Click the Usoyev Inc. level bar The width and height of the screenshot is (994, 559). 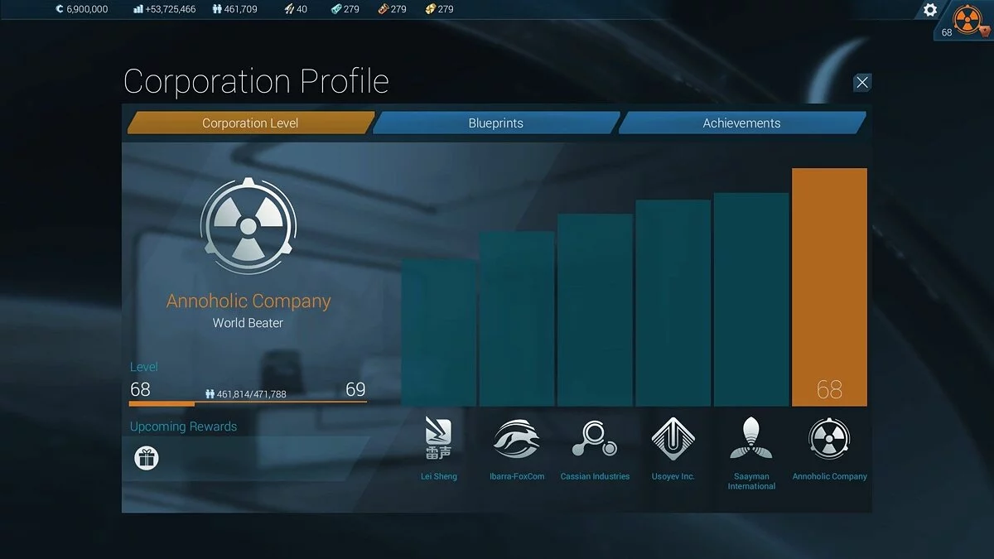click(673, 303)
